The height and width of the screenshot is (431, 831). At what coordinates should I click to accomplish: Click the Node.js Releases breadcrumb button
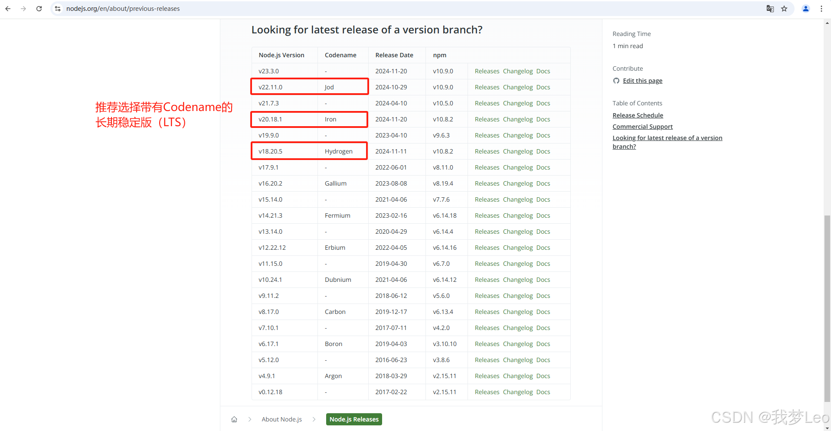[354, 419]
